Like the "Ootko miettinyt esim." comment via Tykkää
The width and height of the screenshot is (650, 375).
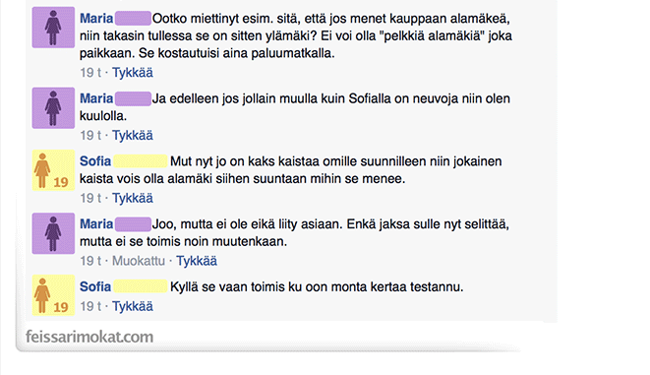point(133,73)
